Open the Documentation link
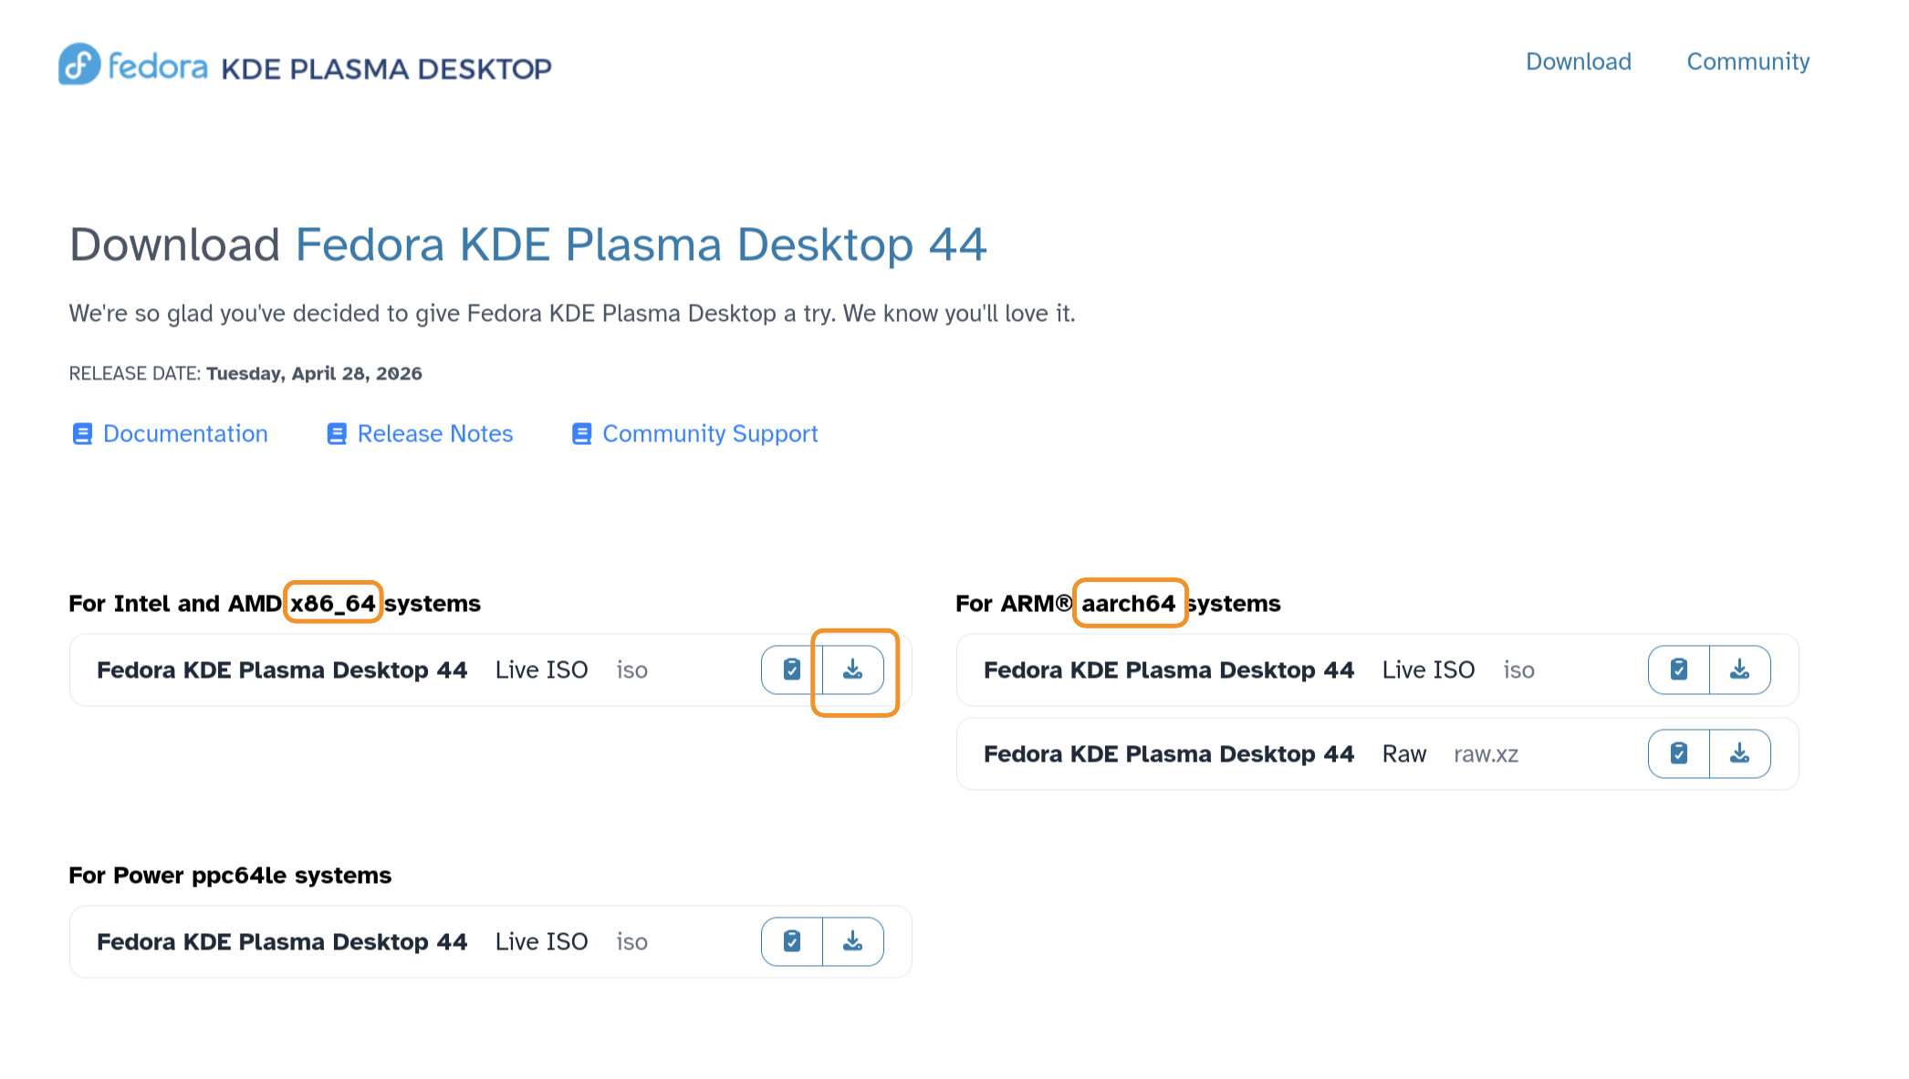The width and height of the screenshot is (1909, 1079). click(x=170, y=434)
